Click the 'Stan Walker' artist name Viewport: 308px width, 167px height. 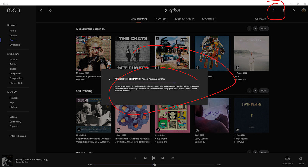(x=240, y=80)
